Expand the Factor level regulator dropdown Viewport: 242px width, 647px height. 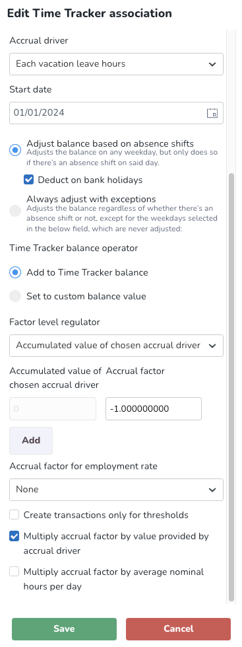[x=116, y=346]
